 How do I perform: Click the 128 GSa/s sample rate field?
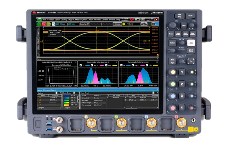click(61, 24)
